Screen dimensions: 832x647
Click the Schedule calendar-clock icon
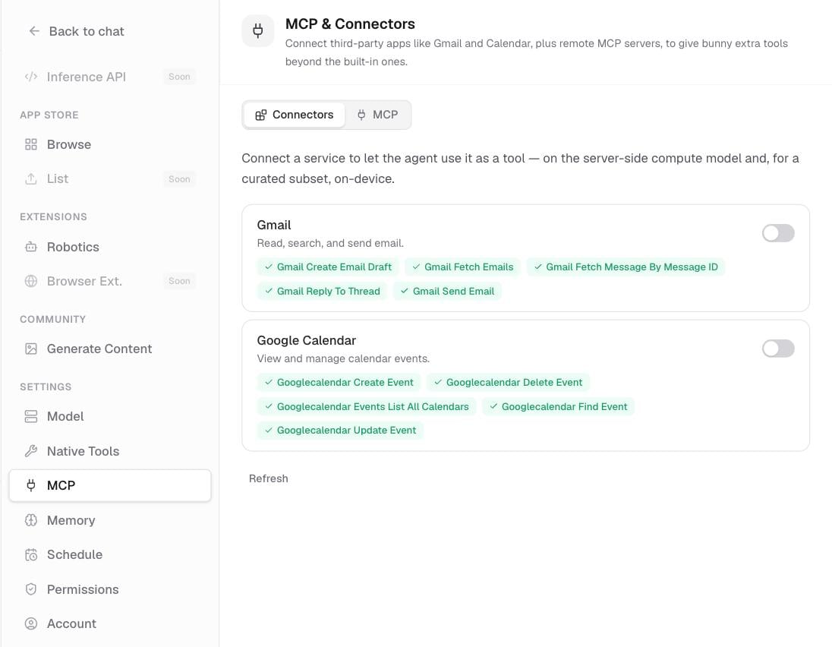(x=31, y=554)
